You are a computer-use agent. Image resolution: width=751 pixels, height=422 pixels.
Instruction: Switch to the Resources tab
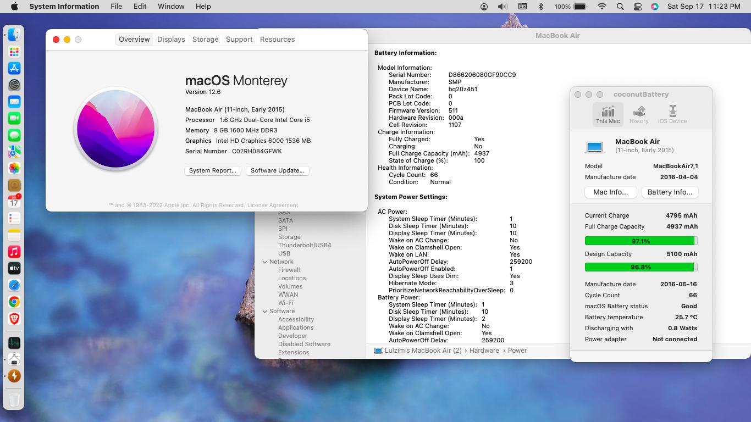click(x=278, y=40)
